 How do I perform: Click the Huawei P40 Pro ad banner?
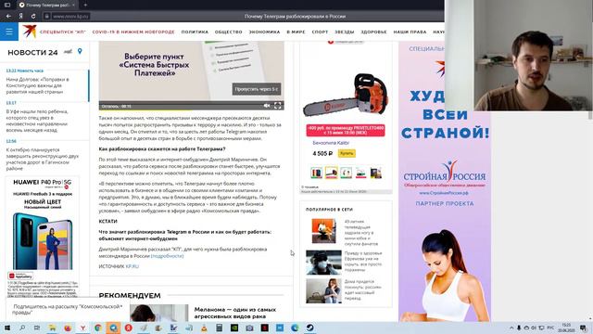[43, 237]
